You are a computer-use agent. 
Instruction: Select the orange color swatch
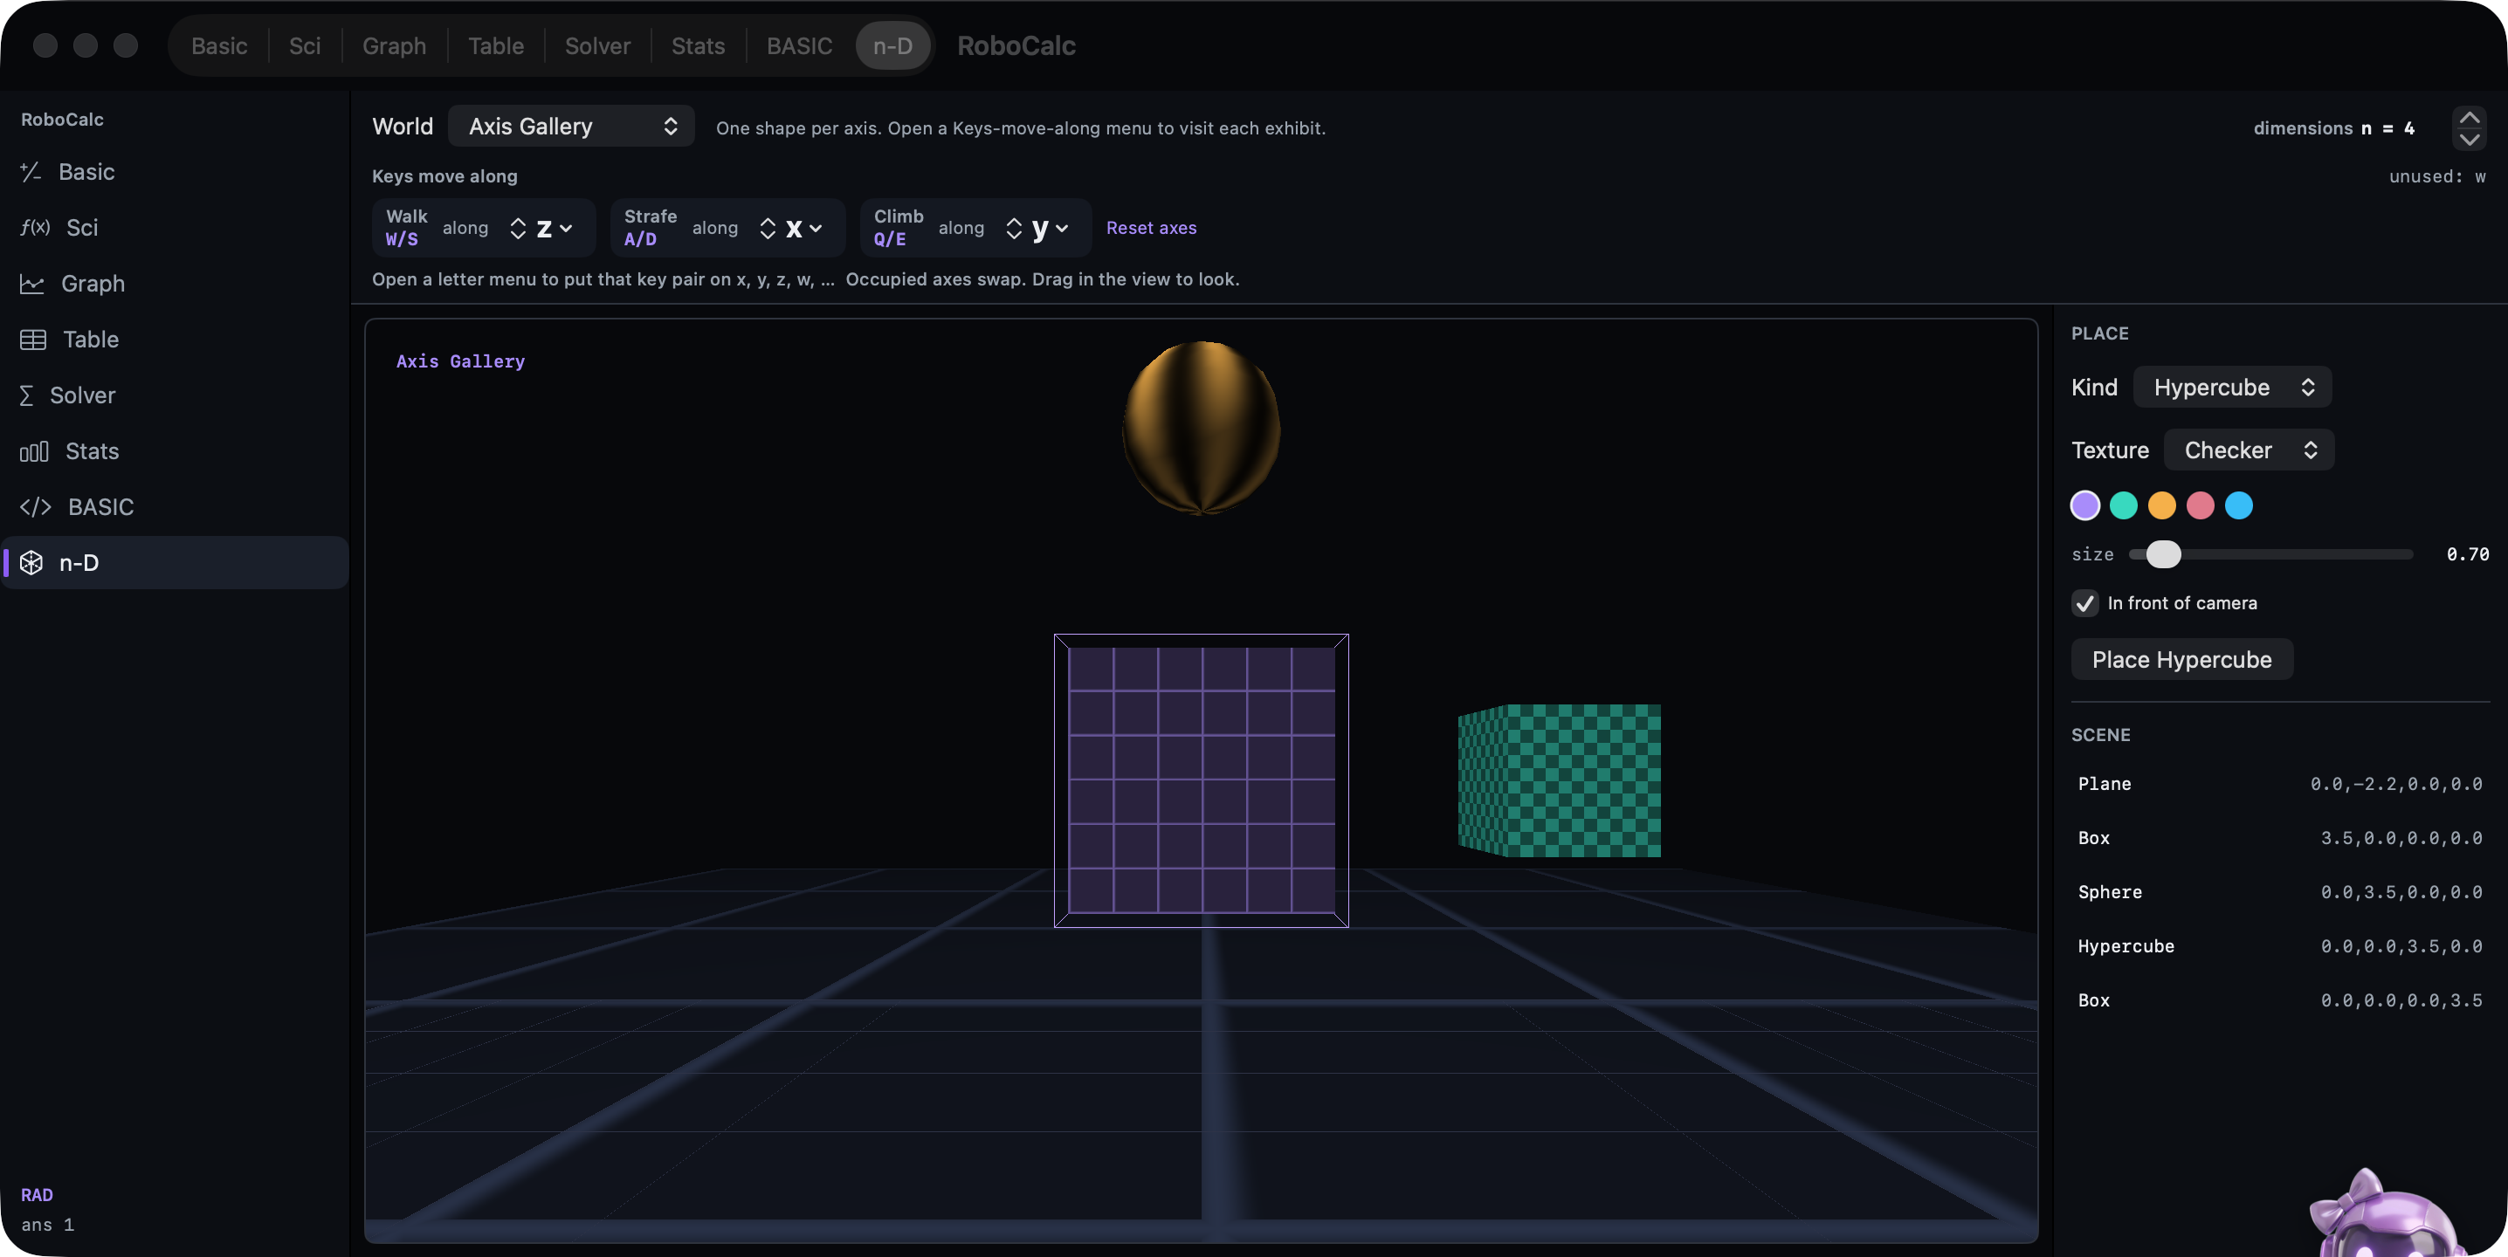coord(2161,506)
